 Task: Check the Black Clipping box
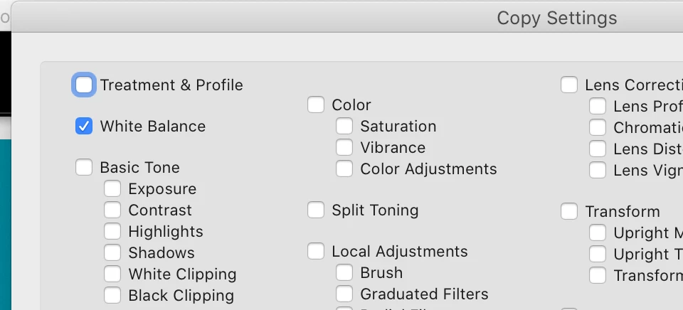112,296
